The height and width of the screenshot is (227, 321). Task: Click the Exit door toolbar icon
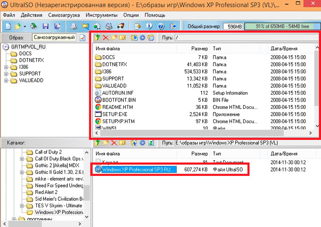173,26
